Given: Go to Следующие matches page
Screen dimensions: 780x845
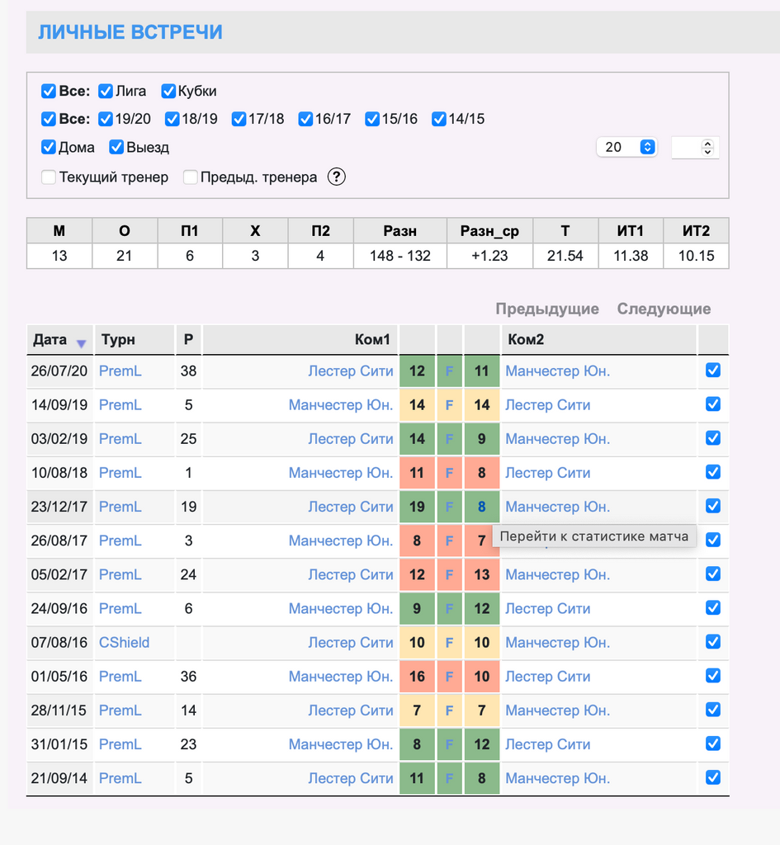Looking at the screenshot, I should (x=664, y=309).
